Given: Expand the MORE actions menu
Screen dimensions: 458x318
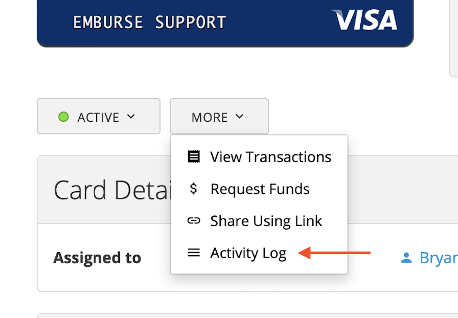Looking at the screenshot, I should tap(219, 116).
